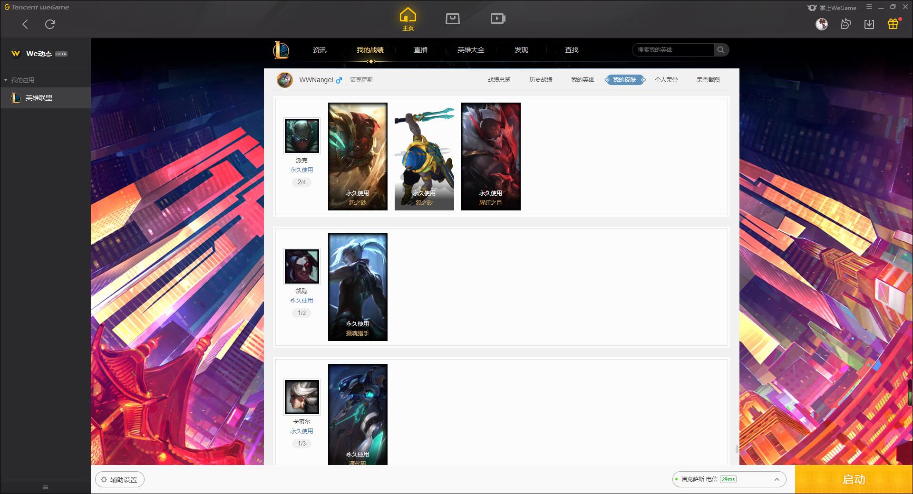Open the 查找 menu
913x494 pixels.
point(572,50)
